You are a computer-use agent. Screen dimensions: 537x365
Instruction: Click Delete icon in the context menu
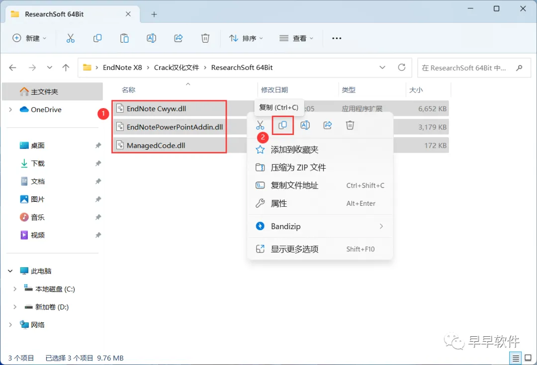pyautogui.click(x=350, y=125)
